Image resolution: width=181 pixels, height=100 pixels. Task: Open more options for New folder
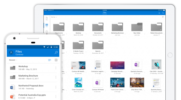145,34
